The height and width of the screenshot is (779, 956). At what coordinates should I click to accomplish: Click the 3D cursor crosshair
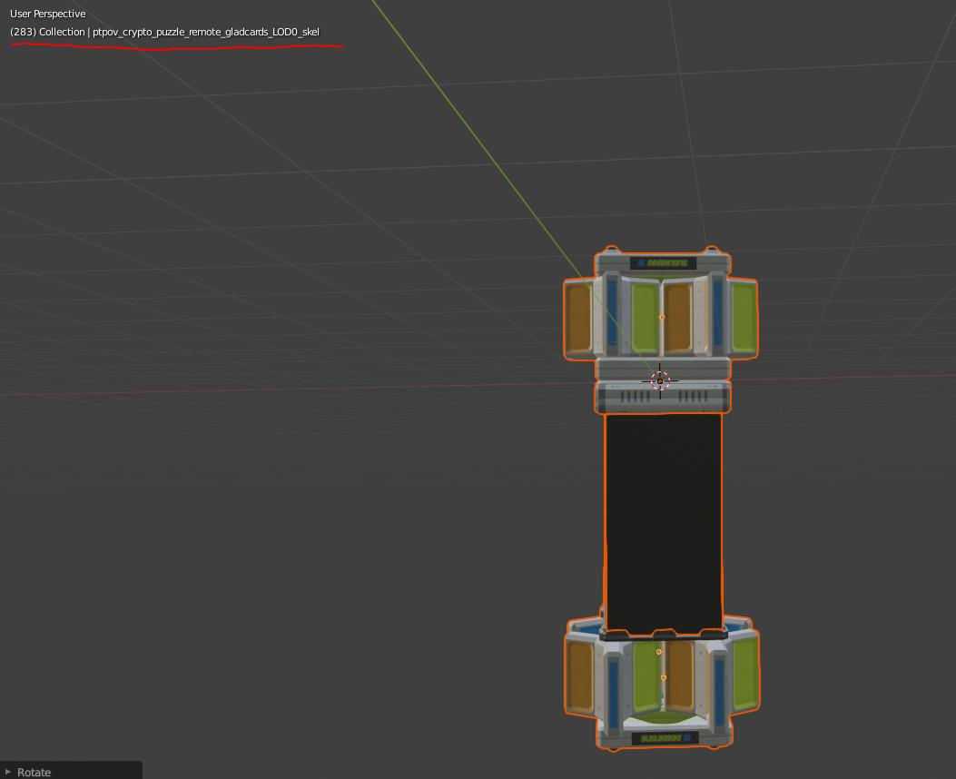[x=660, y=381]
